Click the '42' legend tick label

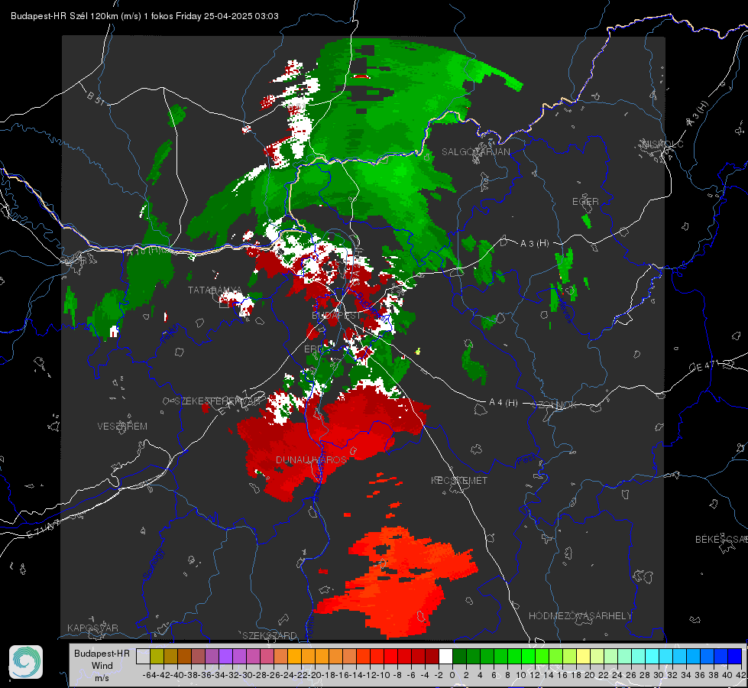coord(741,675)
